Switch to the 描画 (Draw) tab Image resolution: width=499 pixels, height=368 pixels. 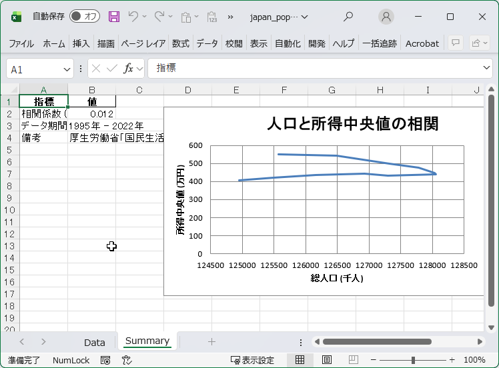(x=106, y=43)
